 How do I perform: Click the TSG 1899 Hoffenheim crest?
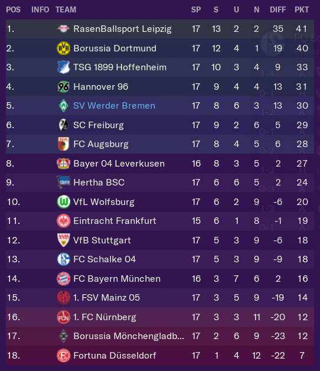[63, 67]
